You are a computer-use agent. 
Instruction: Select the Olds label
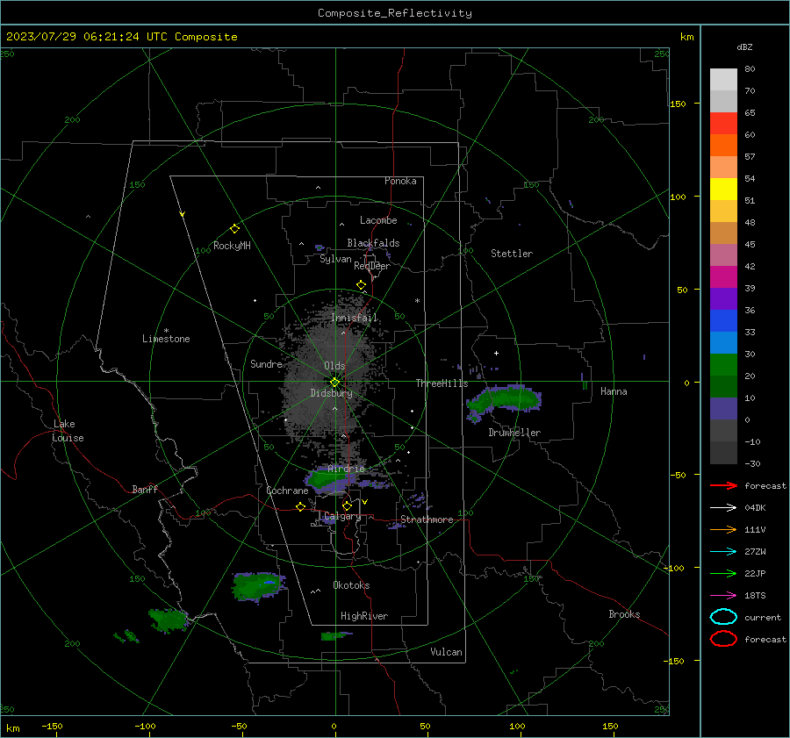pyautogui.click(x=334, y=366)
